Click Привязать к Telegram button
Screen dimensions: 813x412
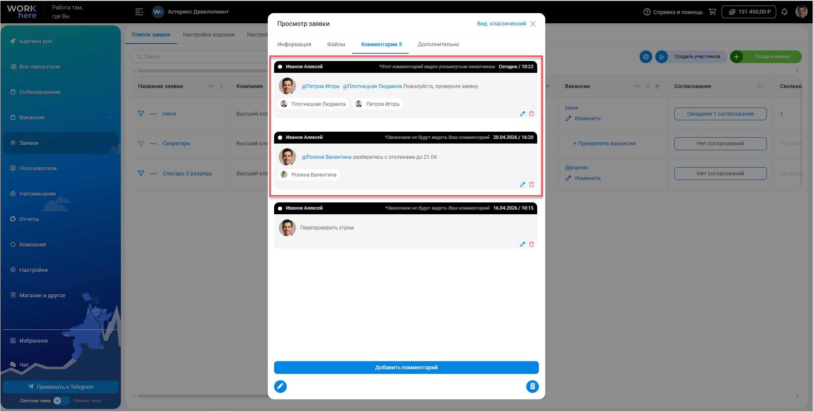click(61, 387)
